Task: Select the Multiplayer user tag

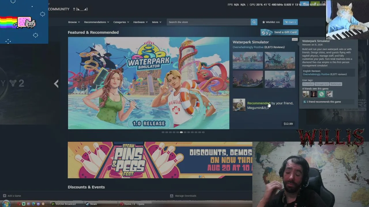Action: [336, 84]
